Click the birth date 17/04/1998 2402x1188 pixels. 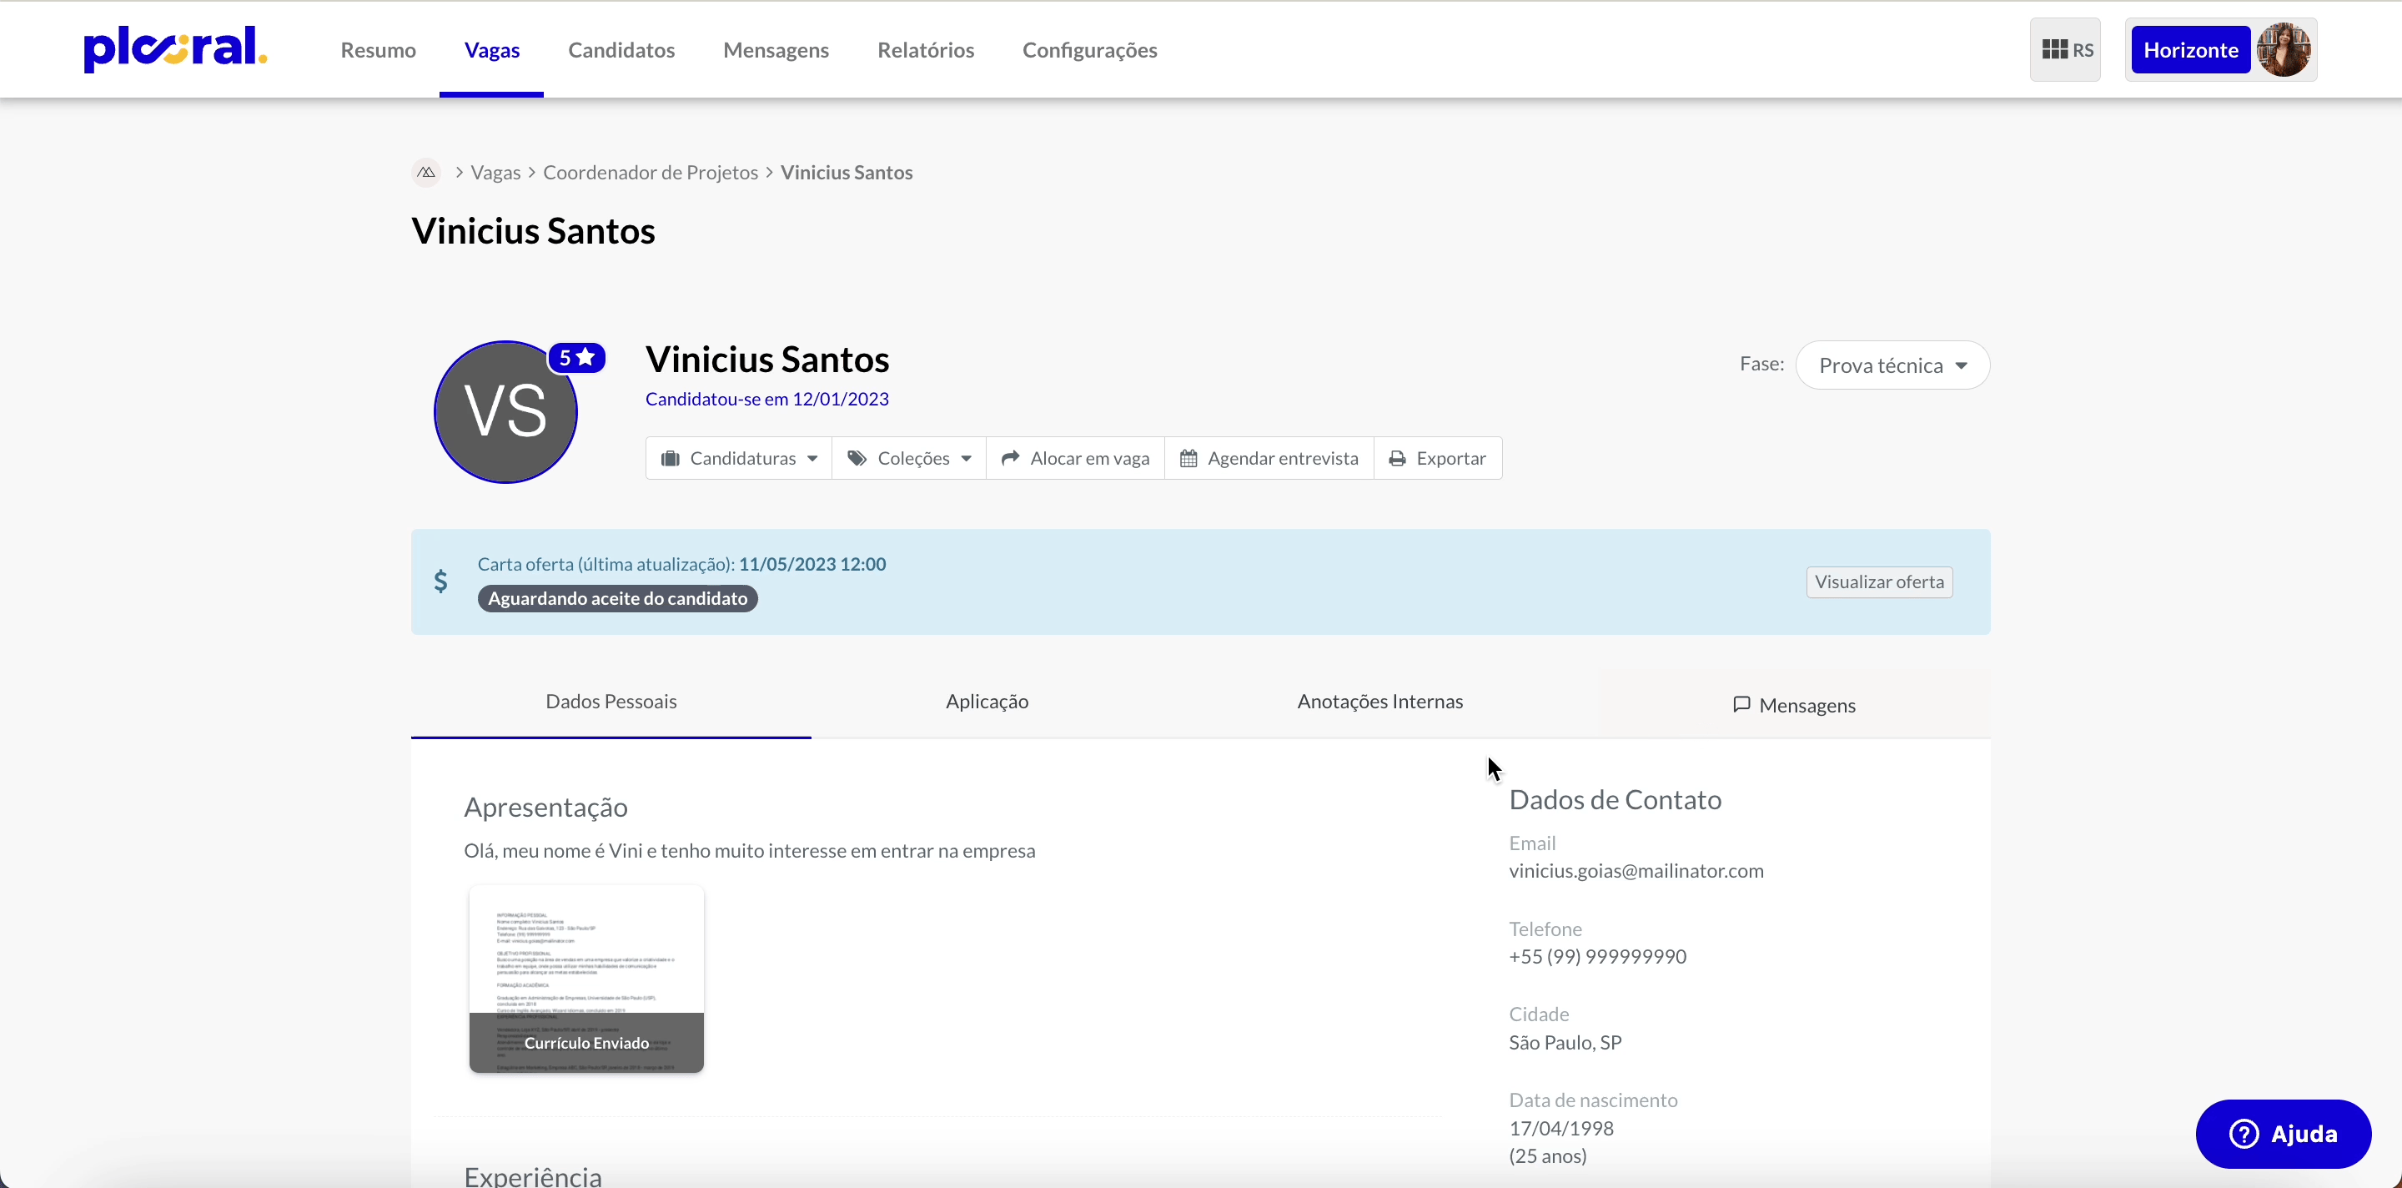[x=1561, y=1128]
